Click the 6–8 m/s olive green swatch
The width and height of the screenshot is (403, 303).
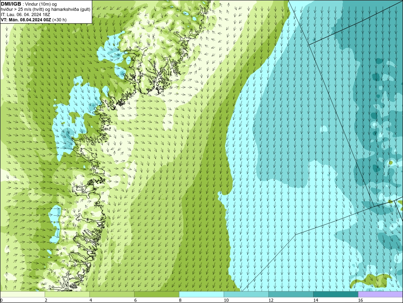[157, 294]
